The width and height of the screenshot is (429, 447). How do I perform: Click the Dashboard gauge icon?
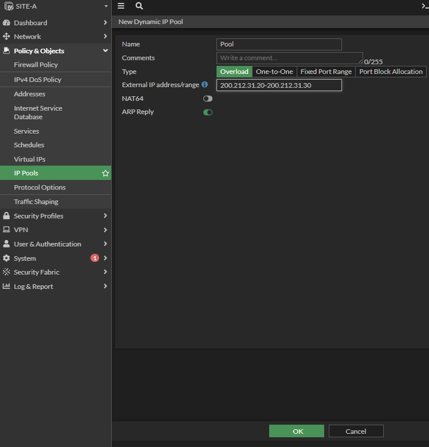(7, 23)
